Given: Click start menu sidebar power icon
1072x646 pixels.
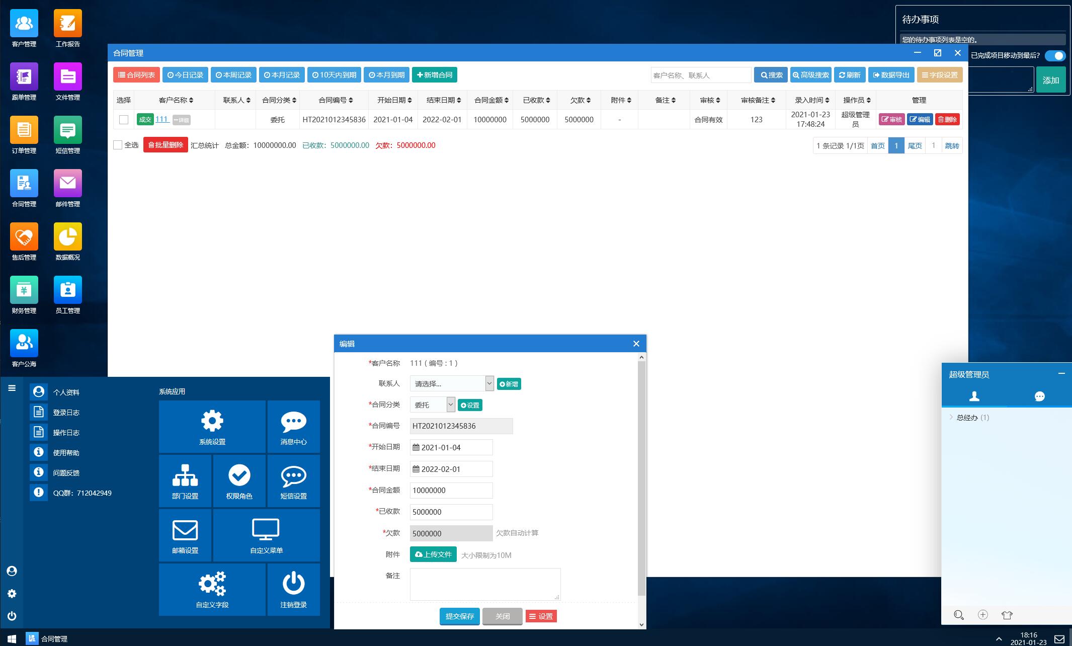Looking at the screenshot, I should pos(12,616).
